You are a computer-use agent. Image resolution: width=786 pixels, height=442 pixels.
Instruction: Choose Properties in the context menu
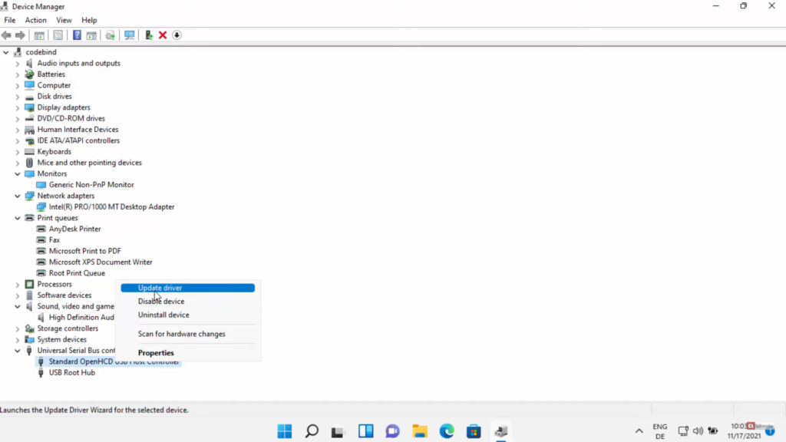tap(187, 353)
